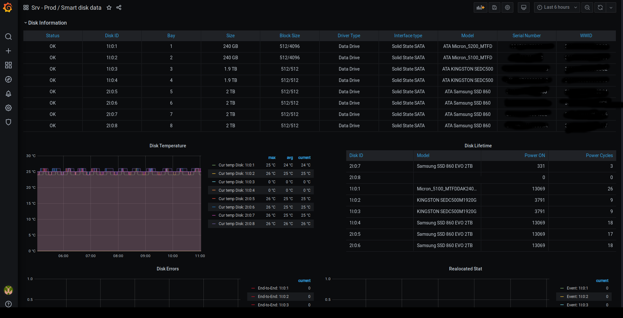Sort temperature legend by max

(272, 158)
